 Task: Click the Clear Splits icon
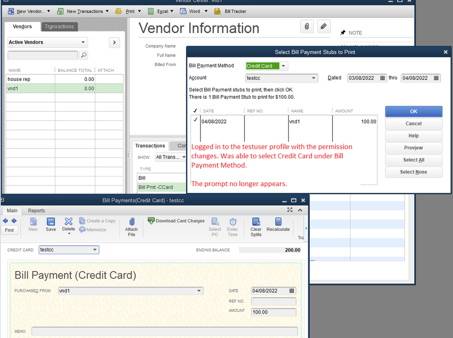(x=256, y=222)
